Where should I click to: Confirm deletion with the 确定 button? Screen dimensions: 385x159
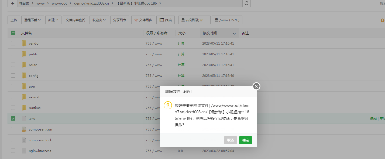click(245, 140)
